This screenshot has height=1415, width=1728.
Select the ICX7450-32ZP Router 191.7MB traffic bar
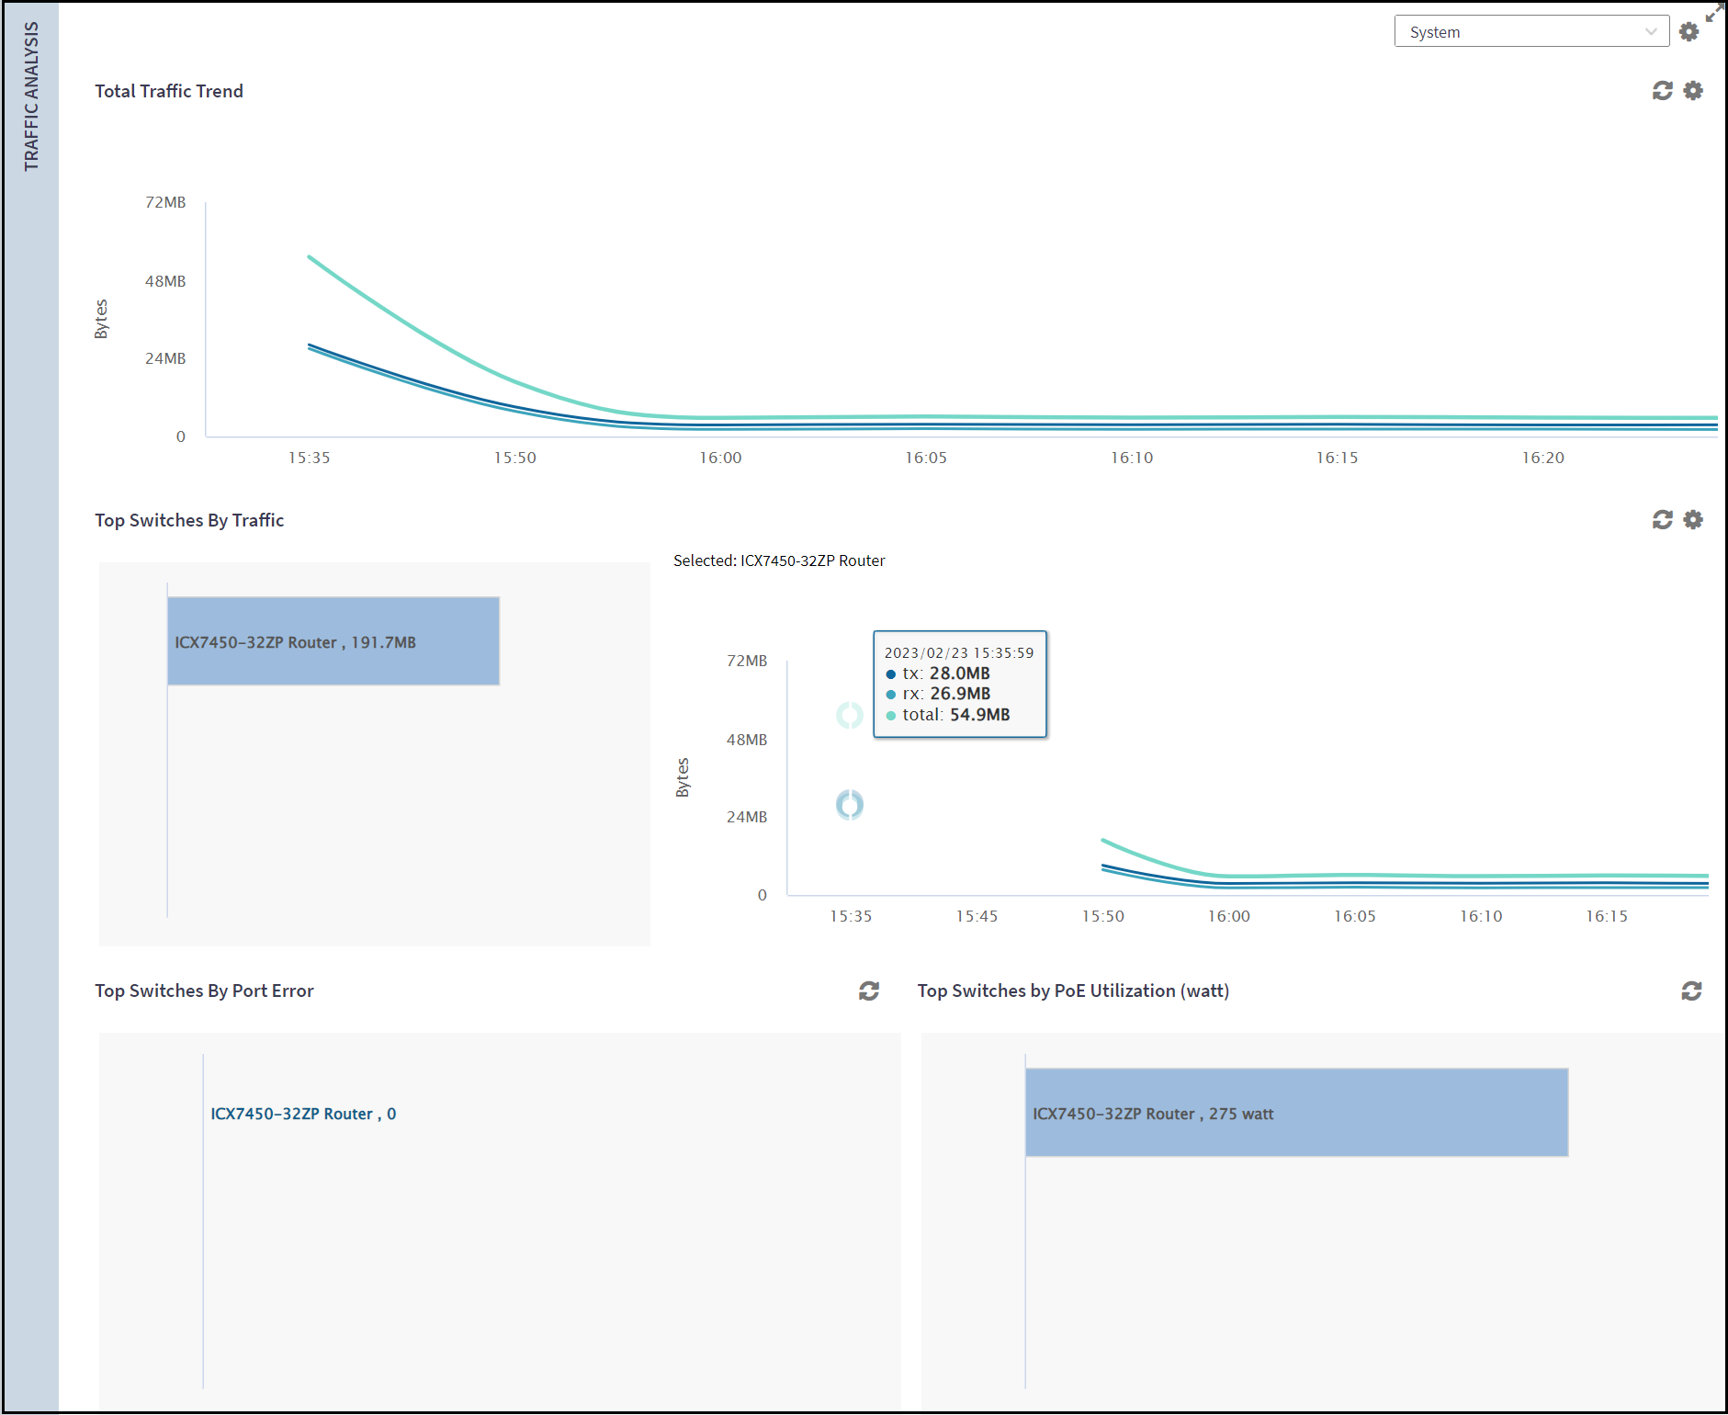[333, 641]
